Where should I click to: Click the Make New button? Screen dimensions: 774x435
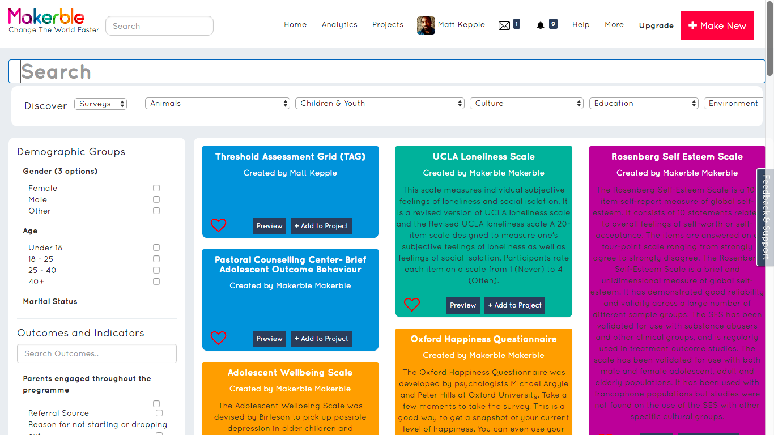click(x=717, y=25)
